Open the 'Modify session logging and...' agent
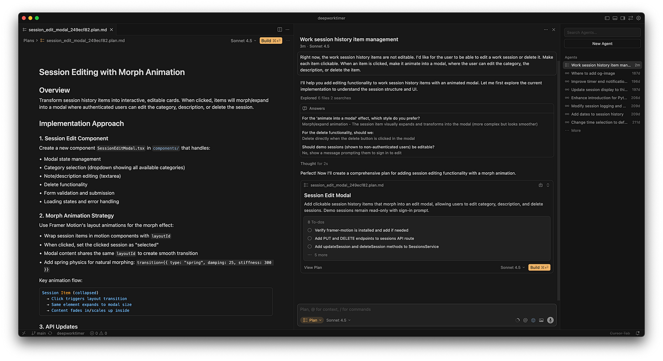The height and width of the screenshot is (361, 663). [x=602, y=106]
